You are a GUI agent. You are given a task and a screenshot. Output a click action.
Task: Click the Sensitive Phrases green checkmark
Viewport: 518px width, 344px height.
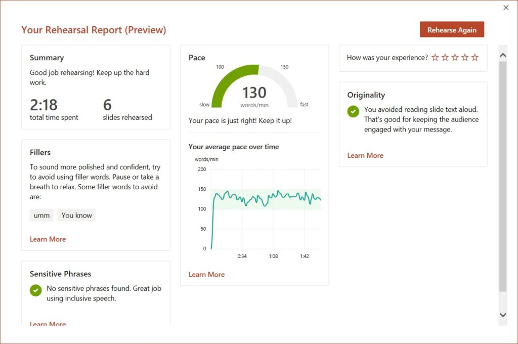tap(35, 290)
